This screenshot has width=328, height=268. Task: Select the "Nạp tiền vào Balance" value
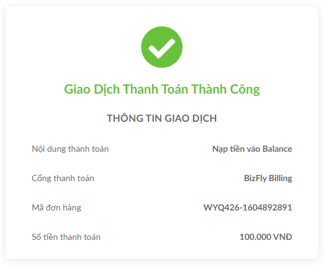(252, 149)
